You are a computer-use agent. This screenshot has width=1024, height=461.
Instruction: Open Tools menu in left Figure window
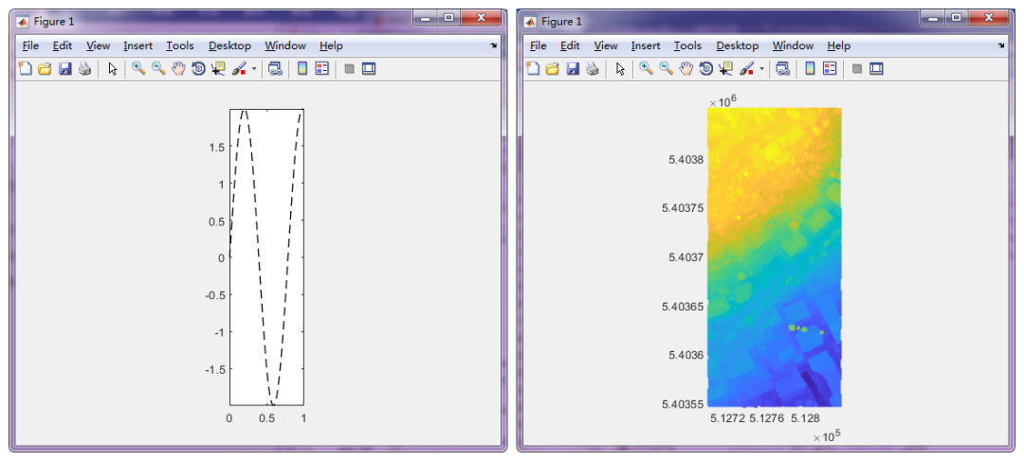click(x=180, y=45)
